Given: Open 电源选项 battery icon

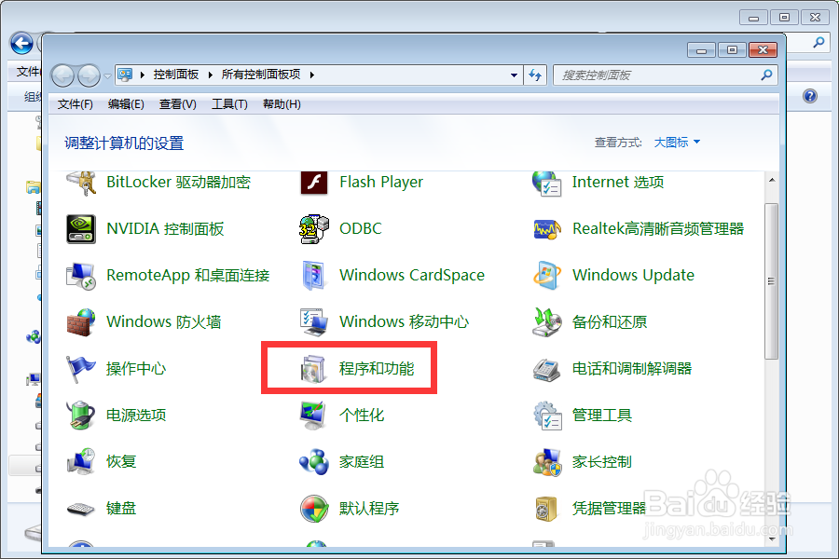Looking at the screenshot, I should 81,416.
